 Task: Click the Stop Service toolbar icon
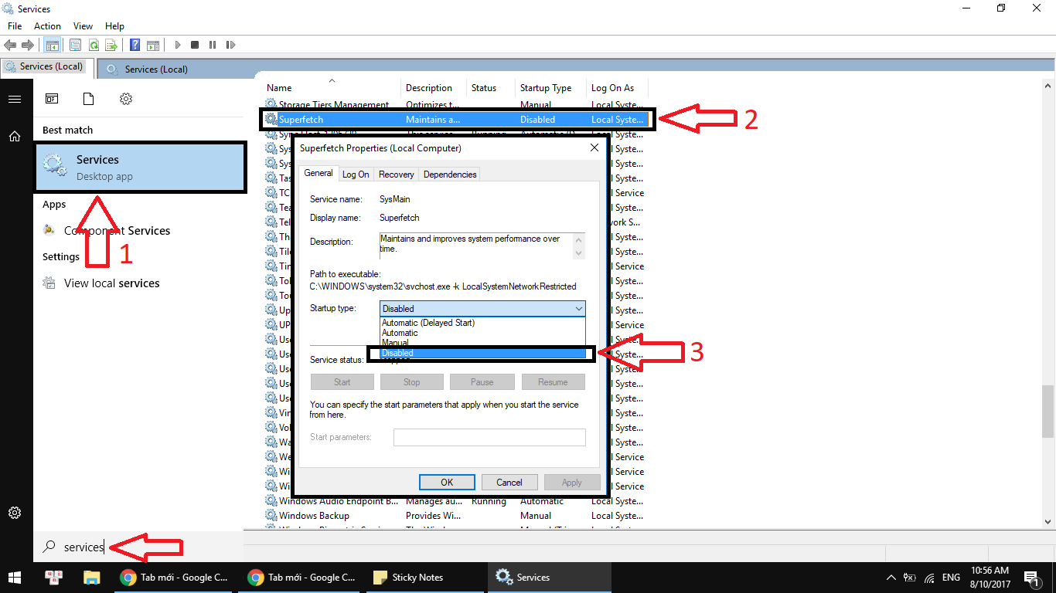195,46
